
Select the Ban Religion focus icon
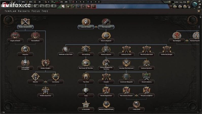pyautogui.click(x=176, y=36)
